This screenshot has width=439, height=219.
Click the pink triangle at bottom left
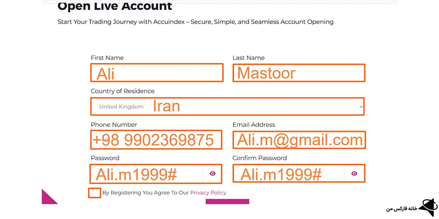(47, 198)
